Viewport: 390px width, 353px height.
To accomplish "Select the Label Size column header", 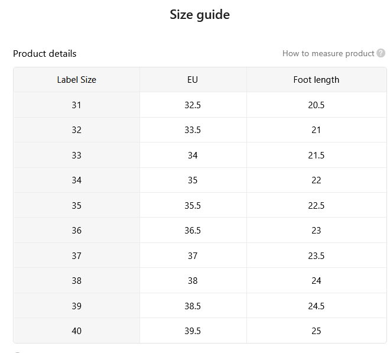I will (x=77, y=80).
